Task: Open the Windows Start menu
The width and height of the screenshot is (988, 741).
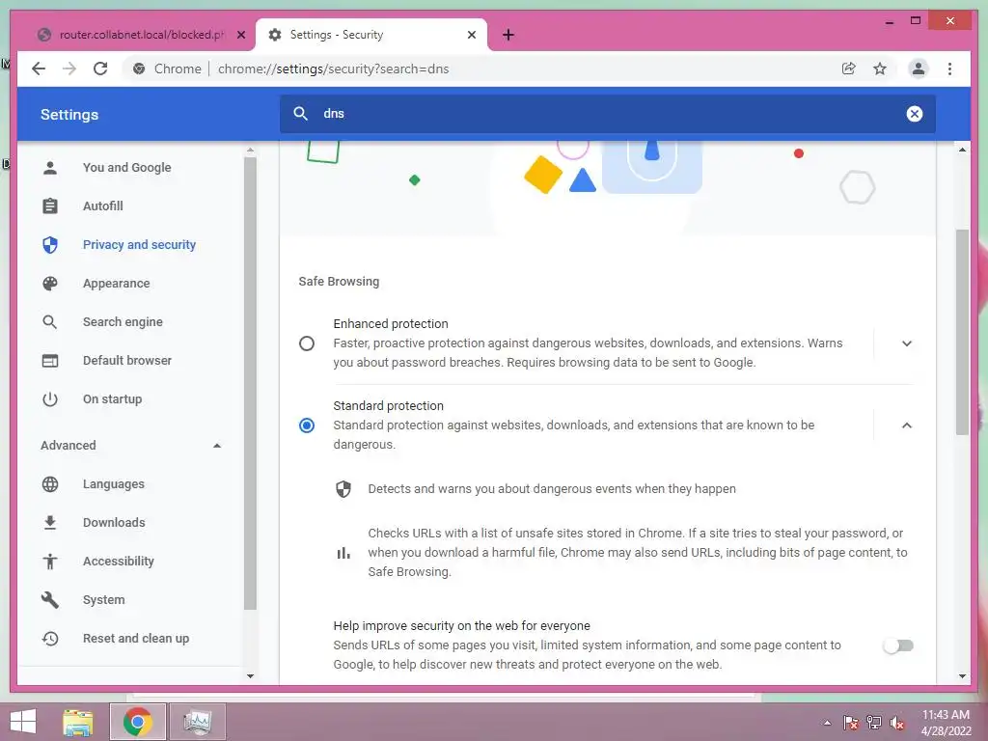Action: pyautogui.click(x=23, y=722)
